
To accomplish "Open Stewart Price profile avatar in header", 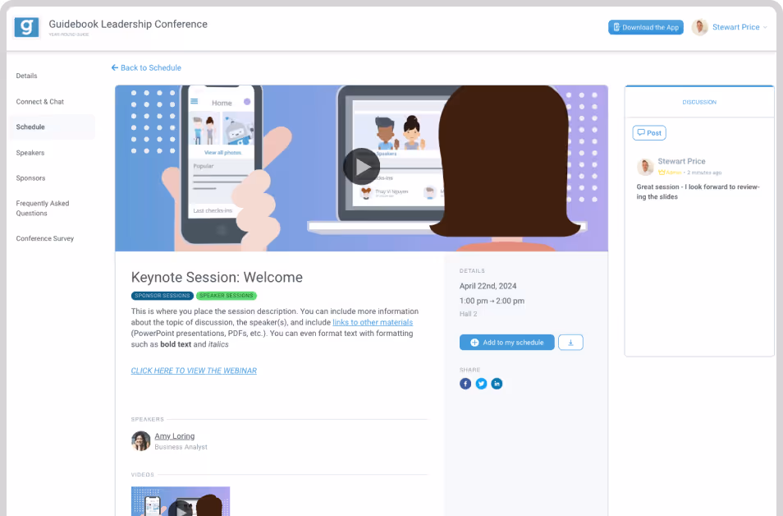I will (699, 27).
